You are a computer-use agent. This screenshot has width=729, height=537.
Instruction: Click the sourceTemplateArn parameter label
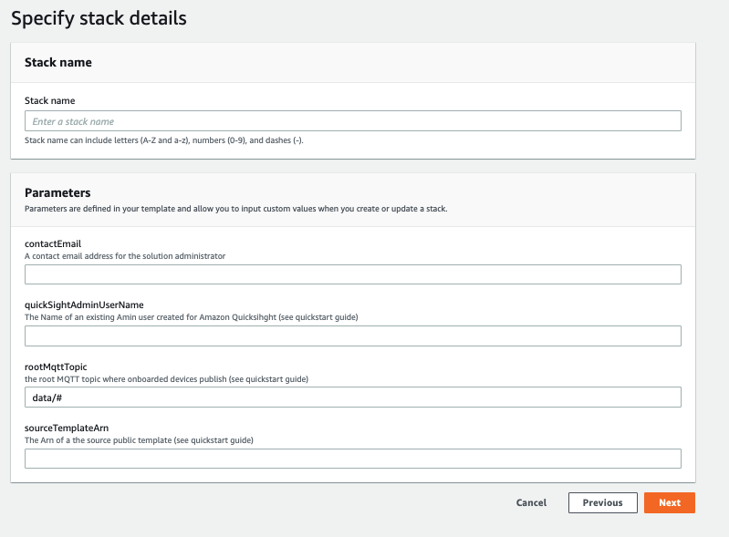coord(67,428)
